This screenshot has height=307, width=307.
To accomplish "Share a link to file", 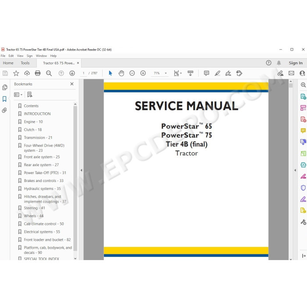I will click(280, 73).
